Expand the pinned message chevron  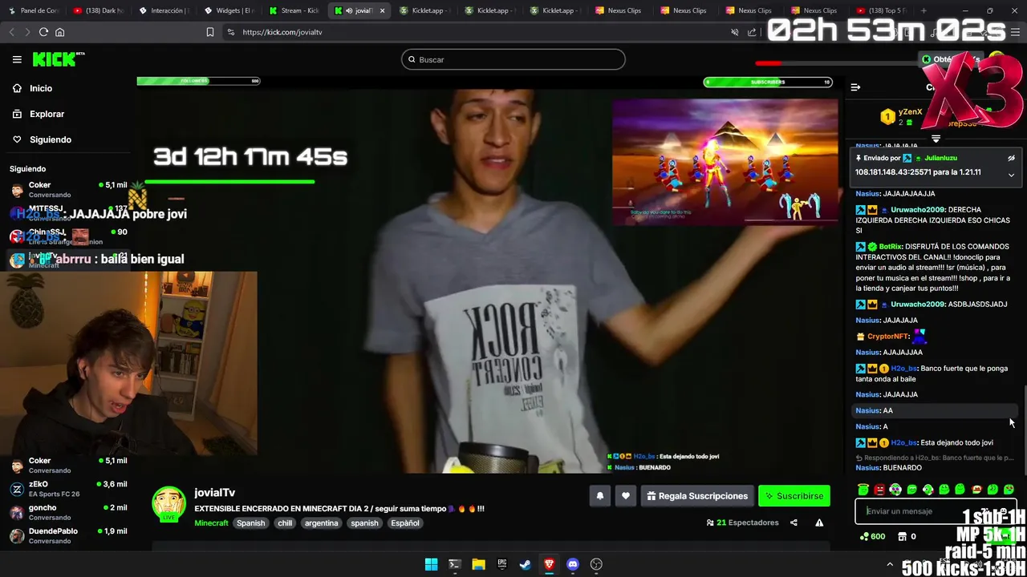click(1011, 175)
